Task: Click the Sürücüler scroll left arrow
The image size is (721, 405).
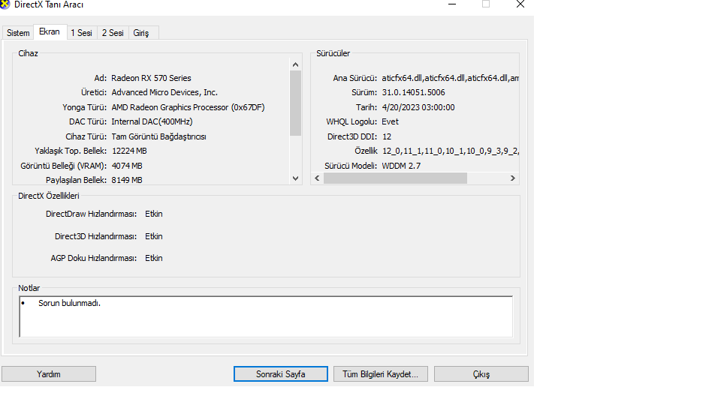Action: tap(317, 178)
